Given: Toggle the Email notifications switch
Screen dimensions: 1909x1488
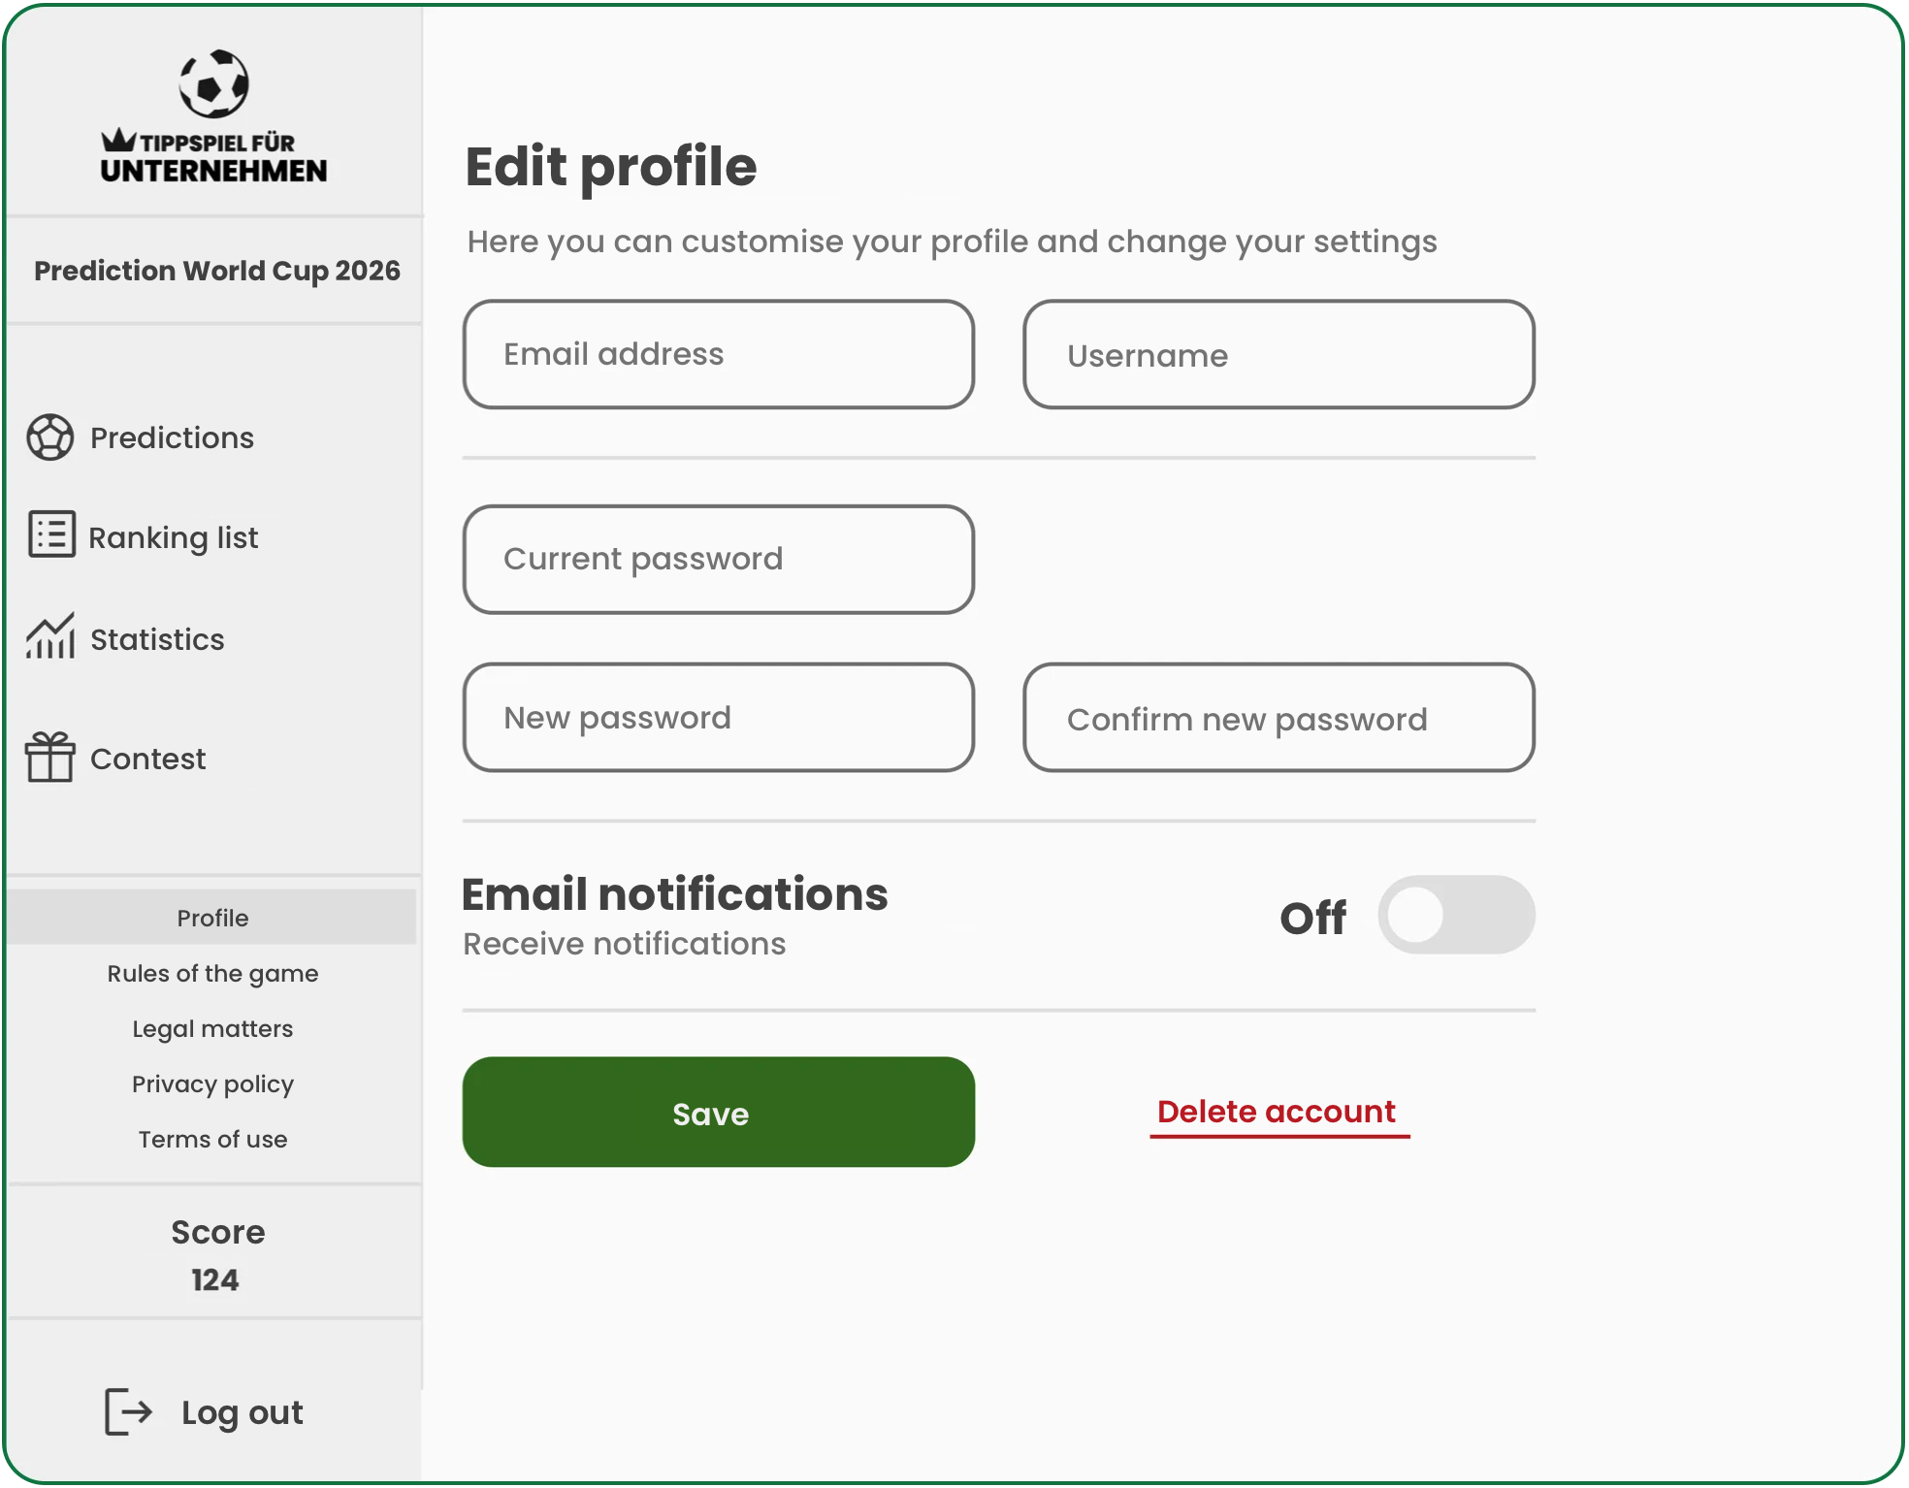Looking at the screenshot, I should coord(1455,915).
